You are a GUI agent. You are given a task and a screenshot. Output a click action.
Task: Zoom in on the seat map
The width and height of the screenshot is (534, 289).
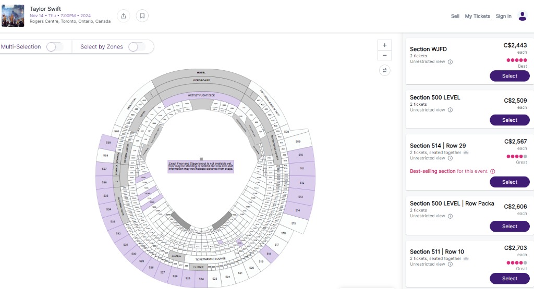(384, 45)
